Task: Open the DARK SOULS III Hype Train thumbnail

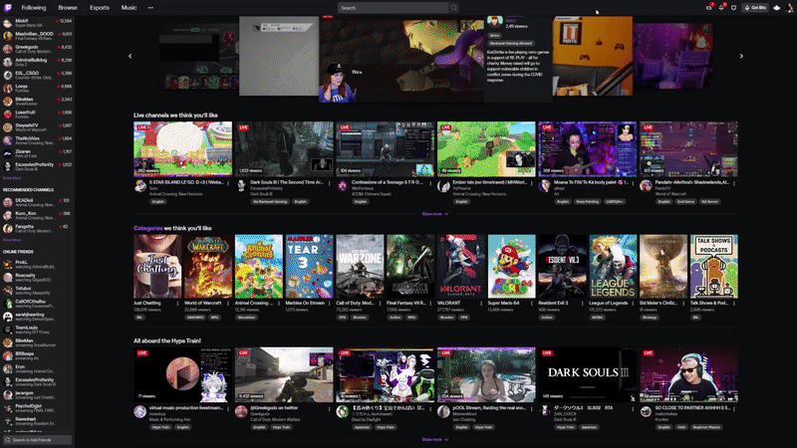Action: (588, 375)
